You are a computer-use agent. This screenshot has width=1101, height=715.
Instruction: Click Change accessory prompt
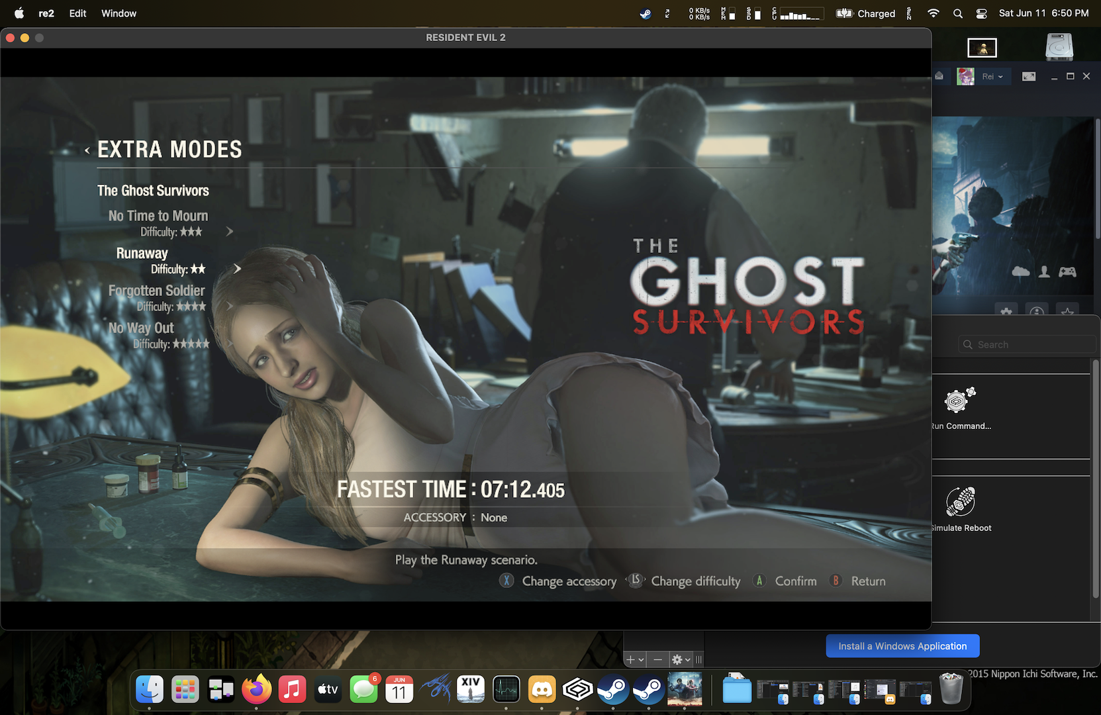click(569, 581)
